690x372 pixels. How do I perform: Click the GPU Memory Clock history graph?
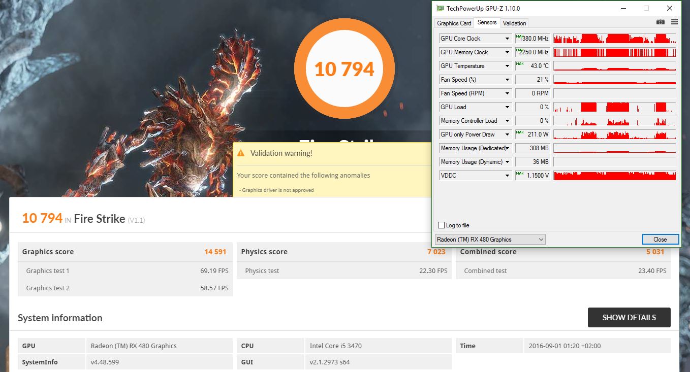pos(614,52)
